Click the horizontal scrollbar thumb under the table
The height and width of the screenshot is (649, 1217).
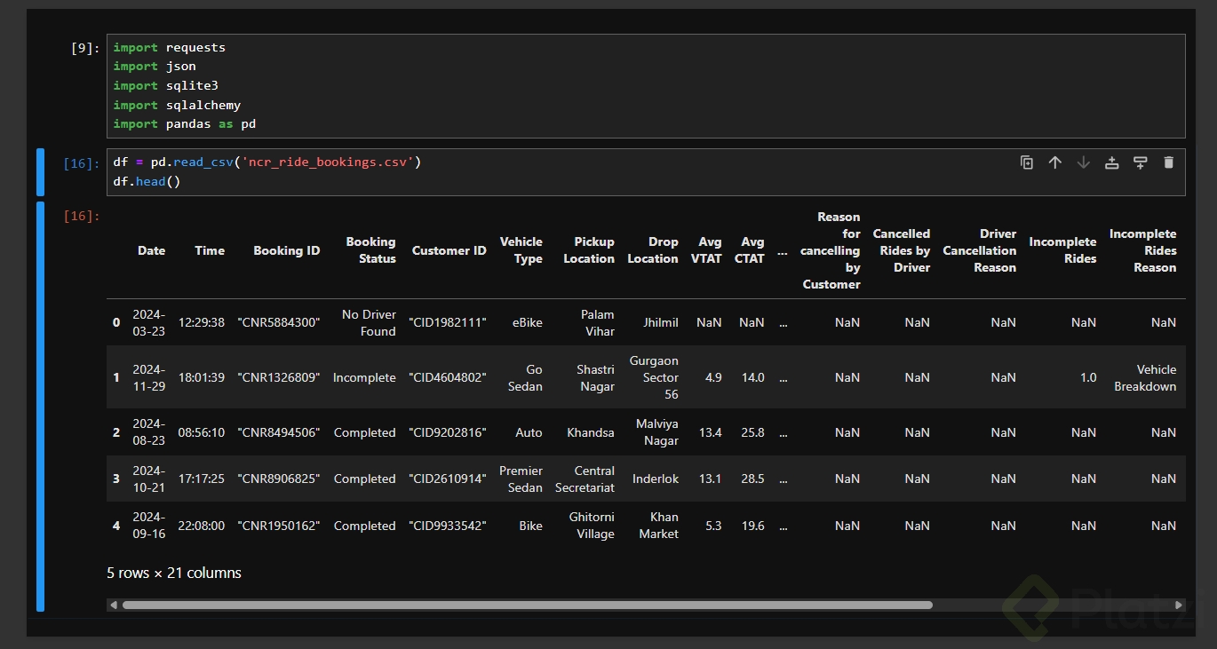[527, 605]
